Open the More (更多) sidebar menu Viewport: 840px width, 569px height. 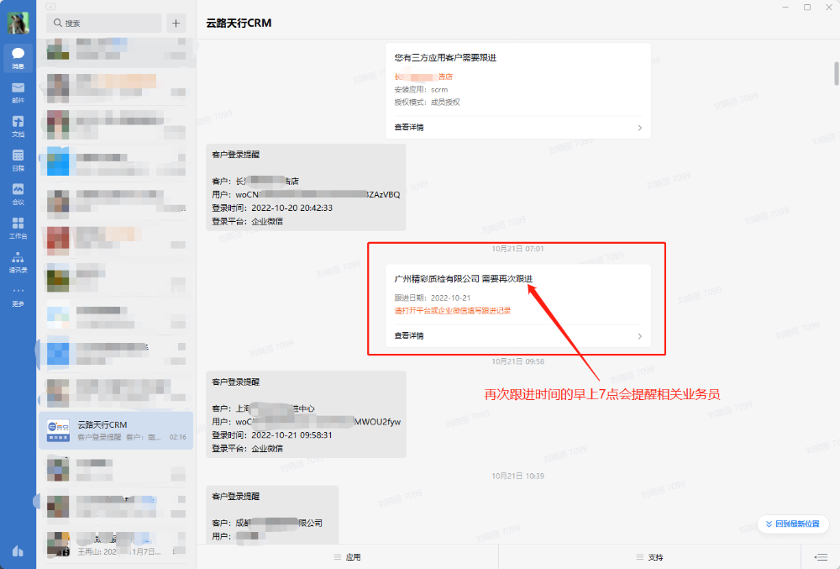[x=18, y=296]
